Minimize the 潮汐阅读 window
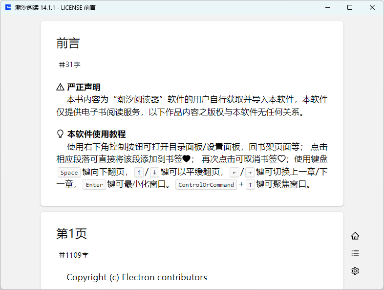This screenshot has height=290, width=384. pyautogui.click(x=327, y=7)
